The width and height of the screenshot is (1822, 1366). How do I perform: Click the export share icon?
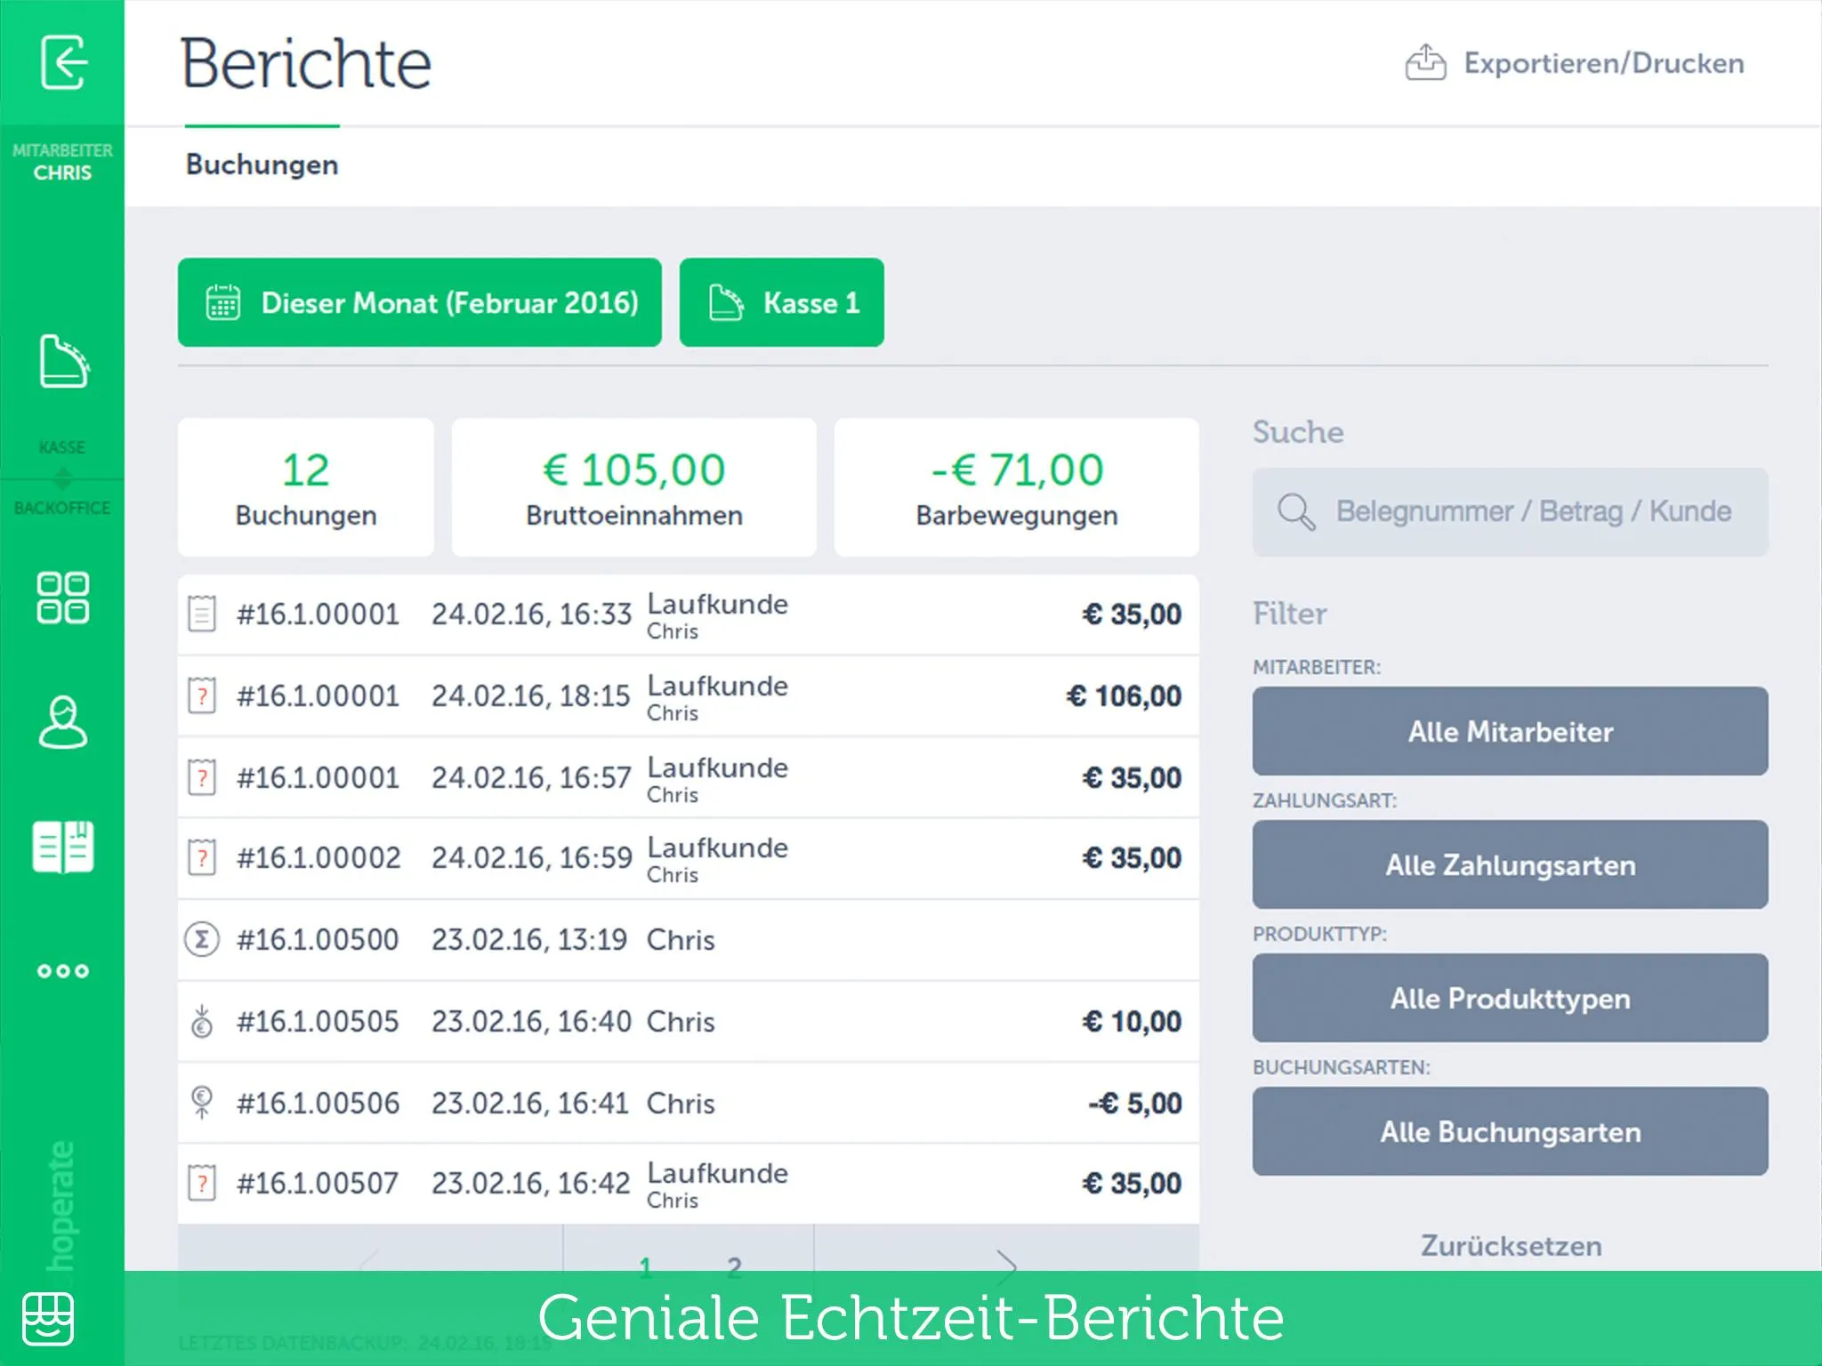(1425, 62)
